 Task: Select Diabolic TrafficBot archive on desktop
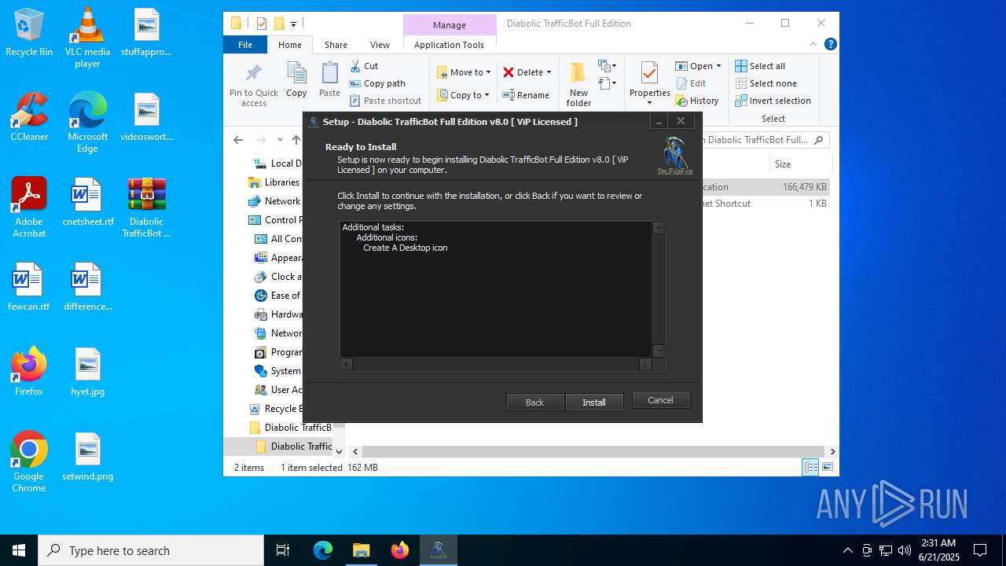click(x=146, y=208)
